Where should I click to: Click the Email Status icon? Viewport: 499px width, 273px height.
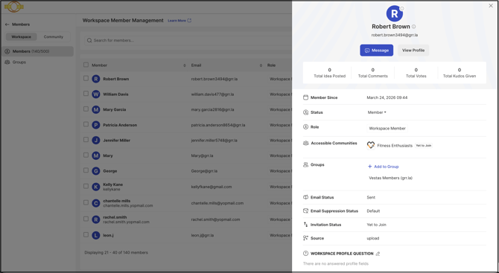click(x=305, y=197)
